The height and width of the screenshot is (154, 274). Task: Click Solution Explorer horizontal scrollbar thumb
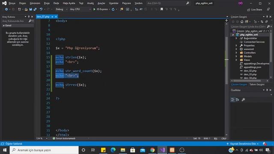tap(247, 81)
